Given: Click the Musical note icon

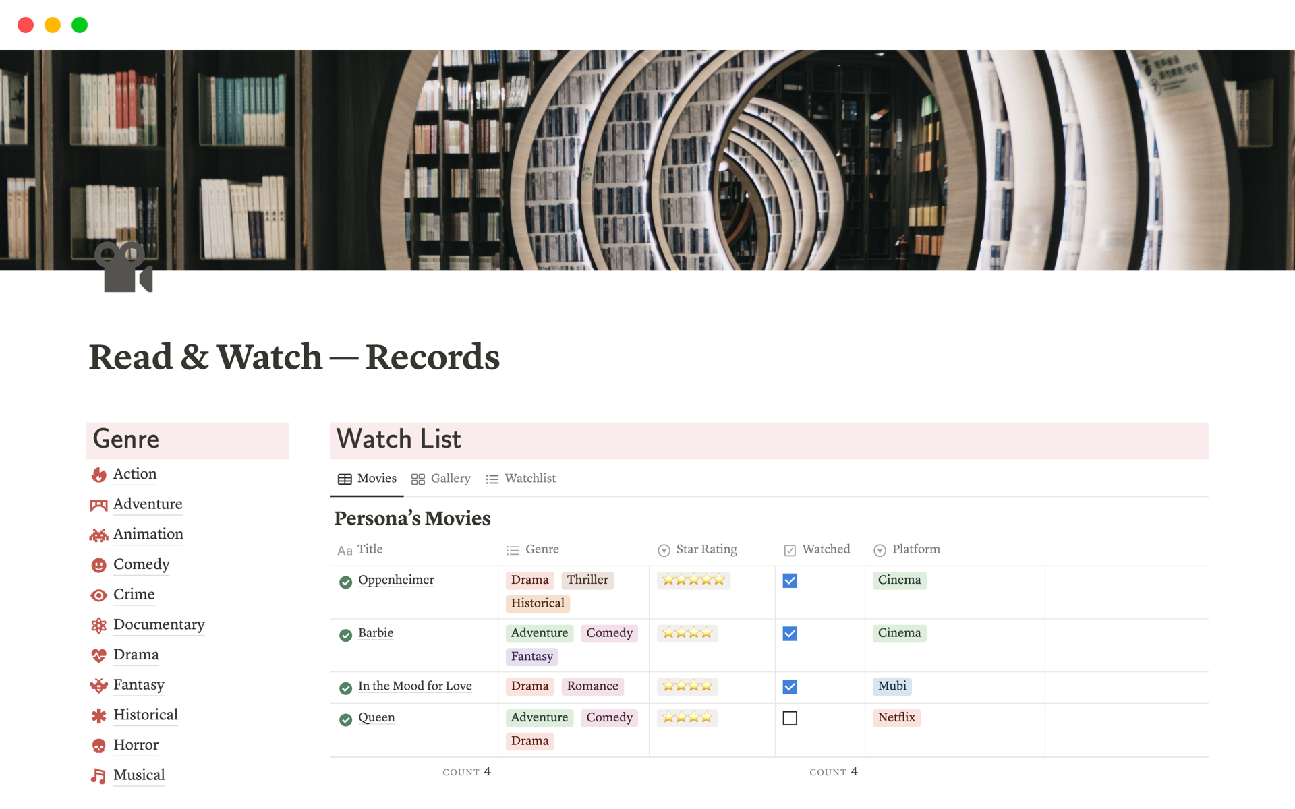Looking at the screenshot, I should (98, 775).
